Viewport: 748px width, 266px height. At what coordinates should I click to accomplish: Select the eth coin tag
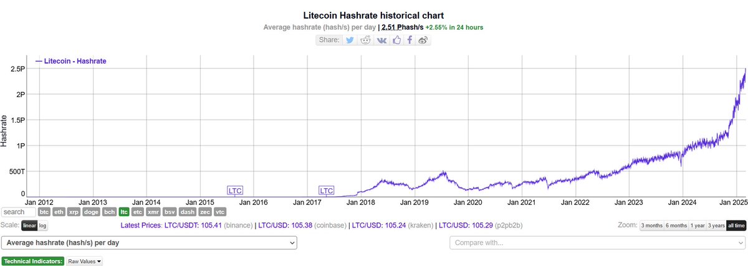[x=59, y=212]
